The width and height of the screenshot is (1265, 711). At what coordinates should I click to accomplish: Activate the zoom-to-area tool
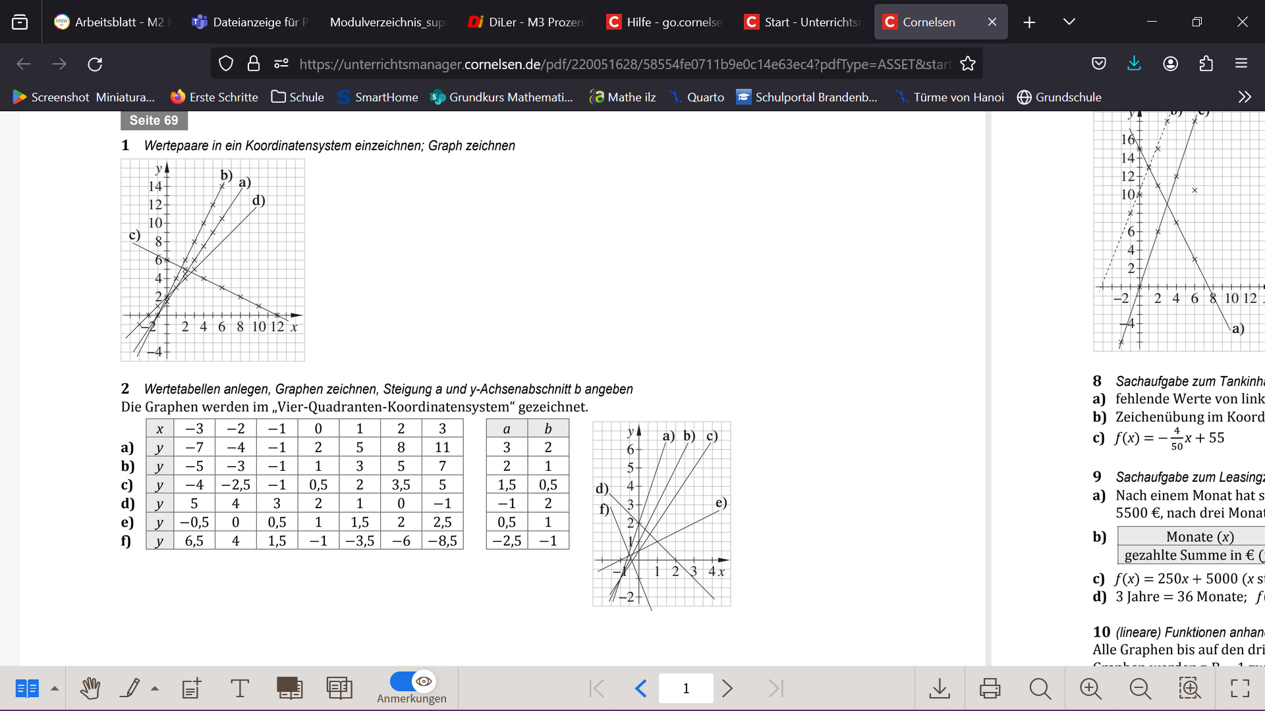(1190, 689)
